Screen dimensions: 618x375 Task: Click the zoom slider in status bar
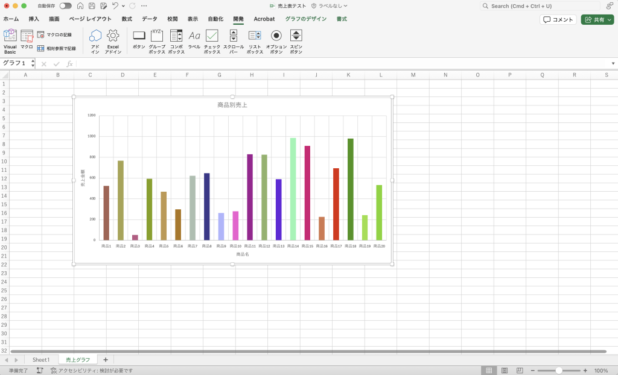(x=559, y=370)
